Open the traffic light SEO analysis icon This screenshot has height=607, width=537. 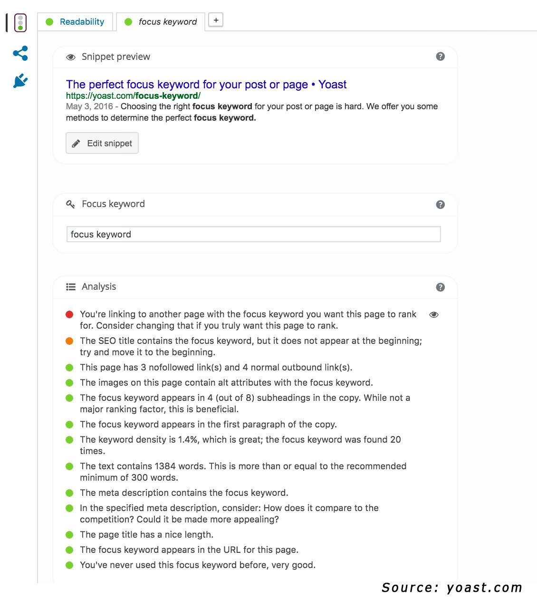coord(20,23)
